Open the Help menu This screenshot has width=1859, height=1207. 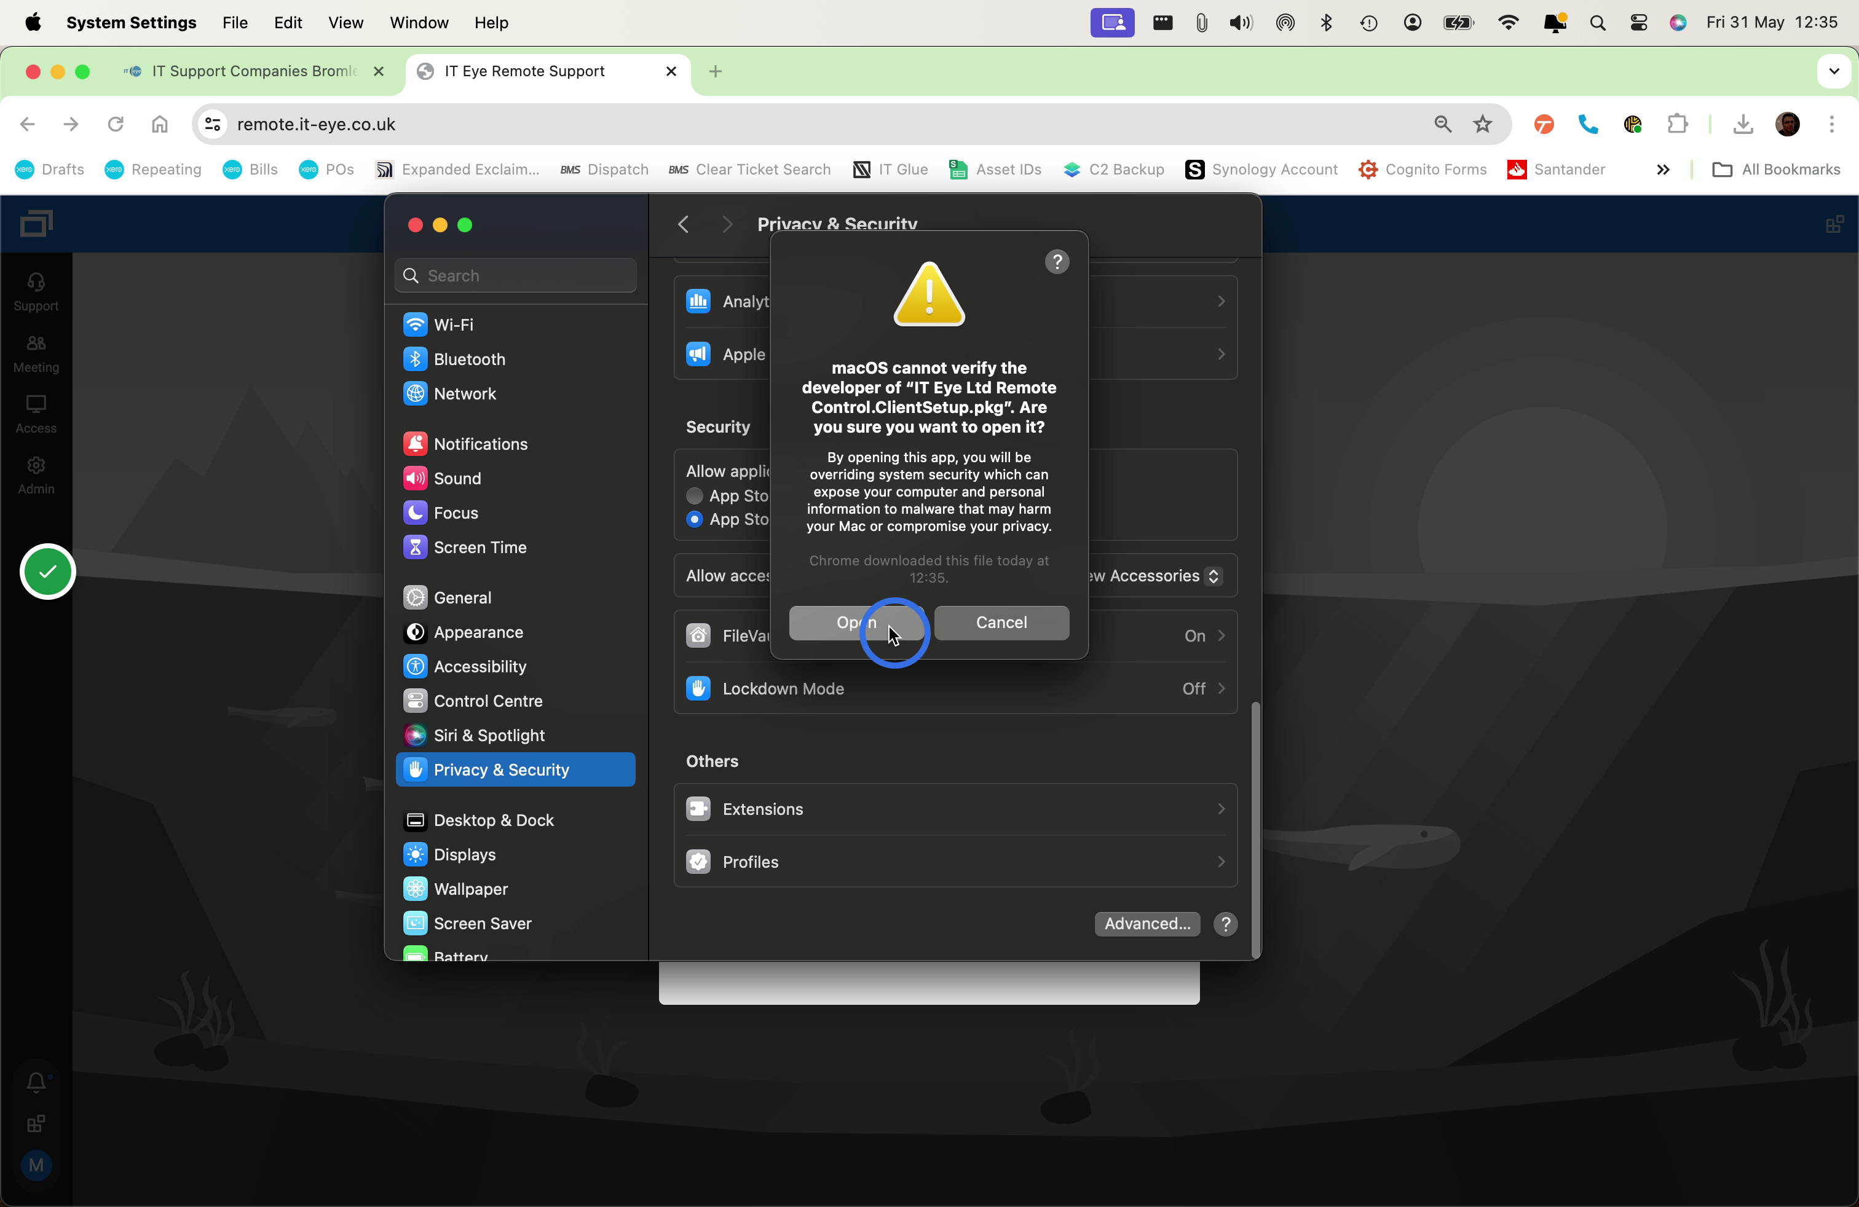tap(491, 23)
